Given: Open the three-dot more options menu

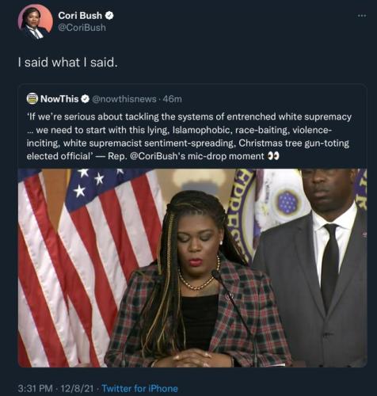Looking at the screenshot, I should click(362, 16).
